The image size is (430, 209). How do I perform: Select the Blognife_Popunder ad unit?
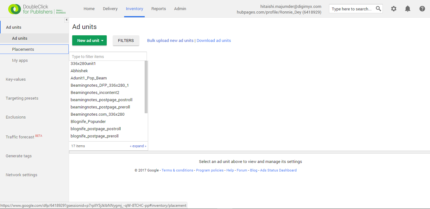(88, 121)
